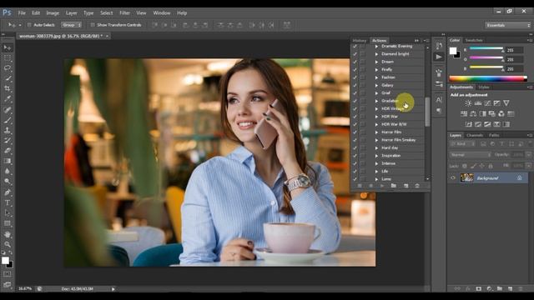Click the Levels adjustment icon
Viewport: 534px width, 300px height.
coord(478,103)
